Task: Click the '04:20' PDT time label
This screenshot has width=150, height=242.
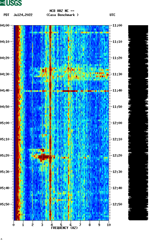Action: click(5, 58)
